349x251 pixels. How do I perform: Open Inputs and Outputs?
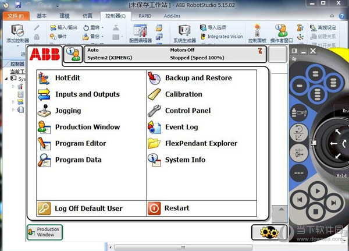tap(79, 94)
